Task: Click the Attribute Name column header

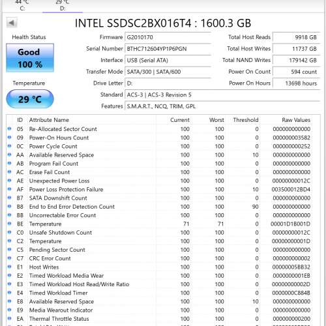Action: (x=49, y=120)
